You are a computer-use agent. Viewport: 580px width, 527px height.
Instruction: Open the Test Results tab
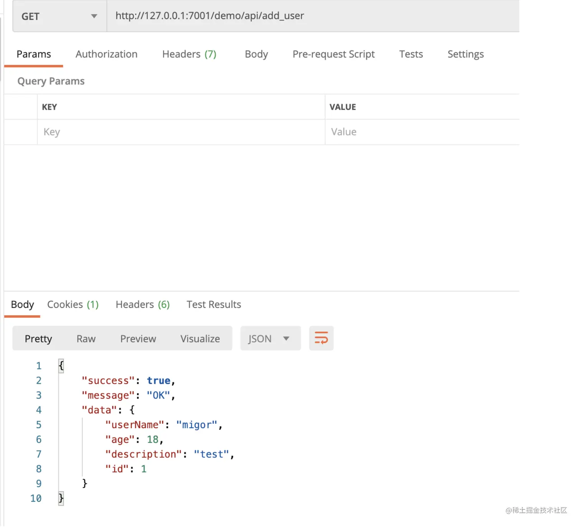214,304
